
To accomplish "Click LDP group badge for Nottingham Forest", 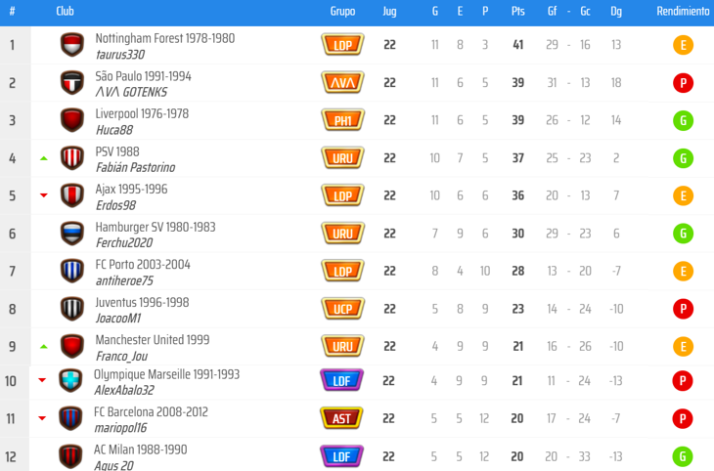I will [x=342, y=45].
